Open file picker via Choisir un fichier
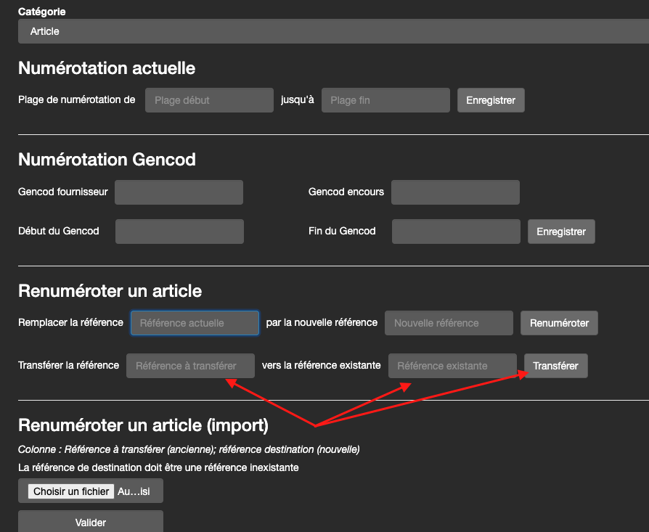The height and width of the screenshot is (532, 649). (71, 491)
